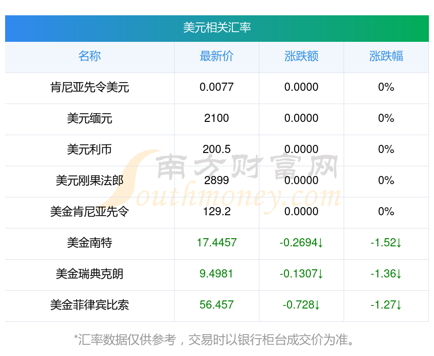The image size is (434, 356).
Task: Select the 涨跌幅 column header
Action: 386,56
